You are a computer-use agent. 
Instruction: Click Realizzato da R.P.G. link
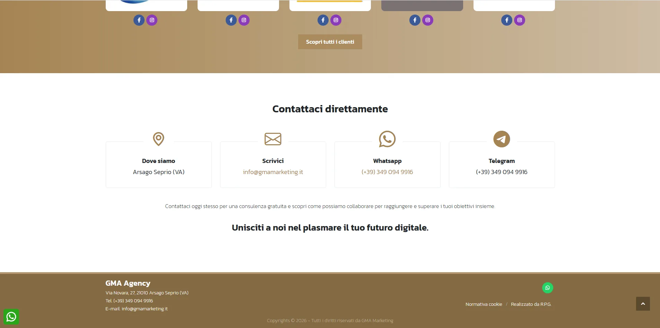[x=531, y=304]
